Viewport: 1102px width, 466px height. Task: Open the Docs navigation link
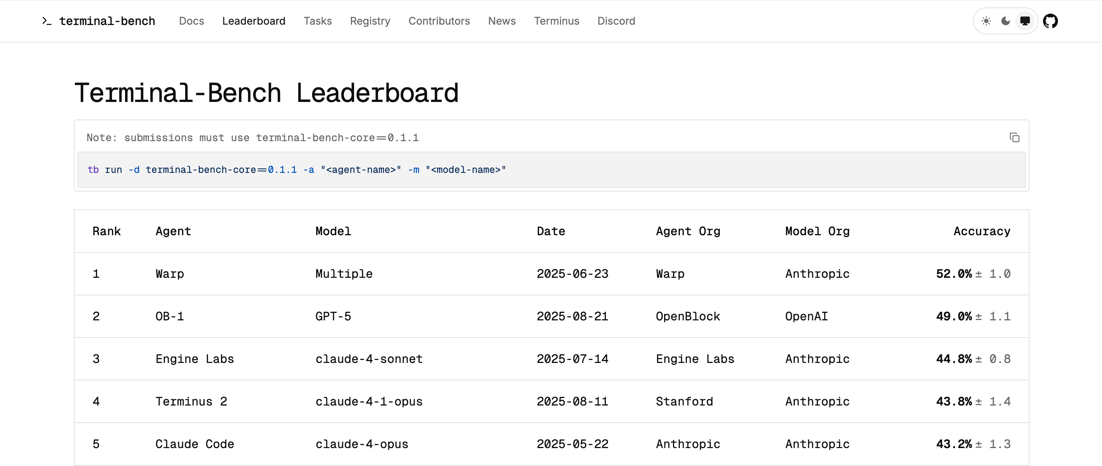(x=191, y=21)
